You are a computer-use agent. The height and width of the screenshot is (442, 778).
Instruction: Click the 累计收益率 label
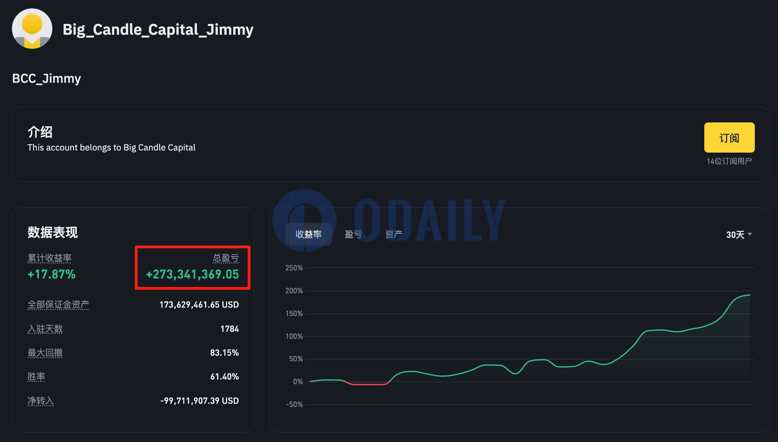pos(50,258)
